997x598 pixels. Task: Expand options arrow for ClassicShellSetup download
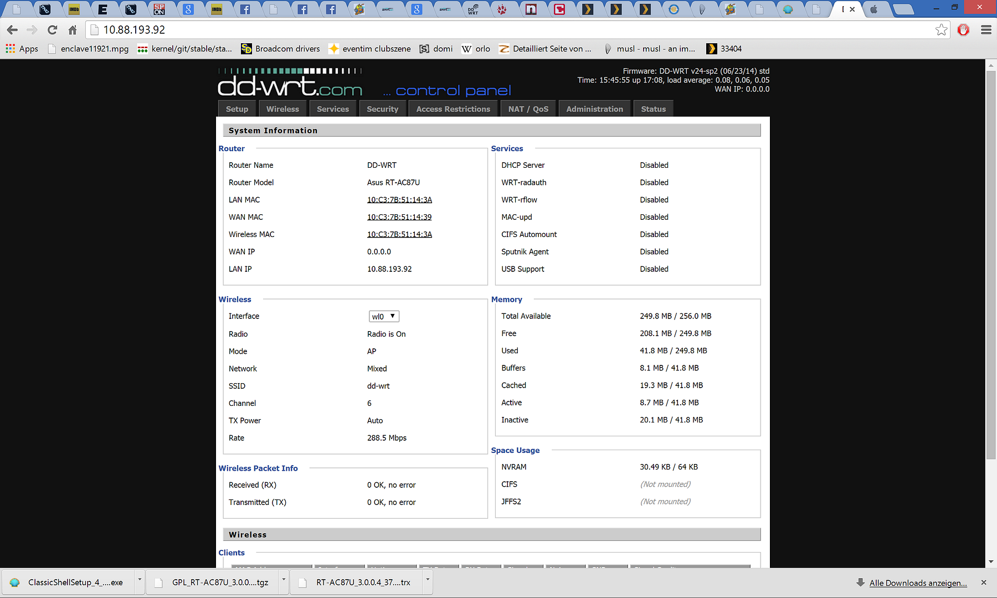[140, 580]
